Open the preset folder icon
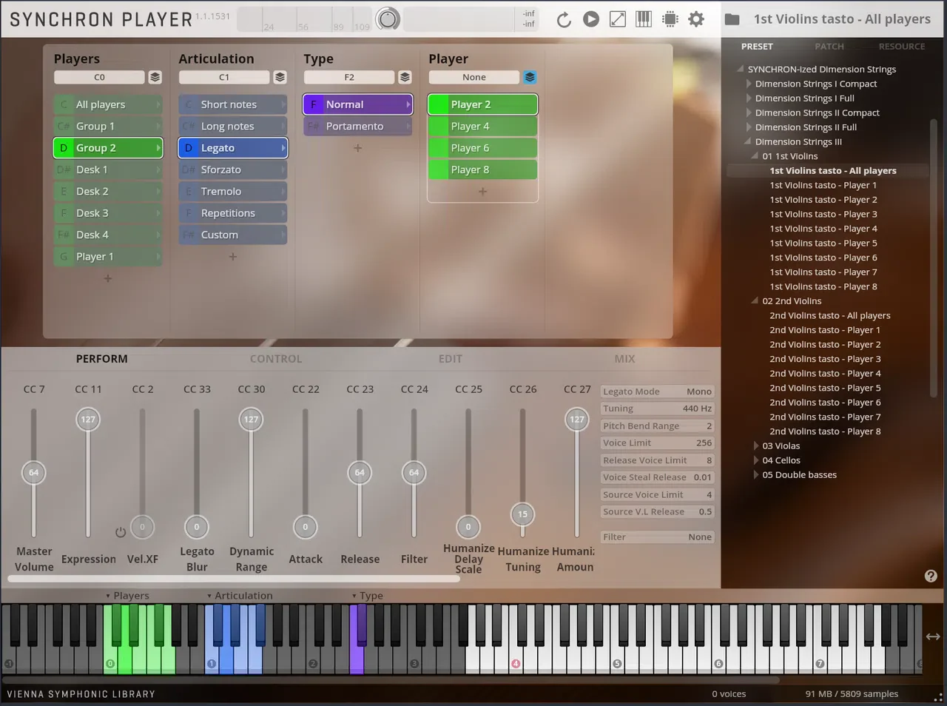The image size is (947, 706). (732, 19)
